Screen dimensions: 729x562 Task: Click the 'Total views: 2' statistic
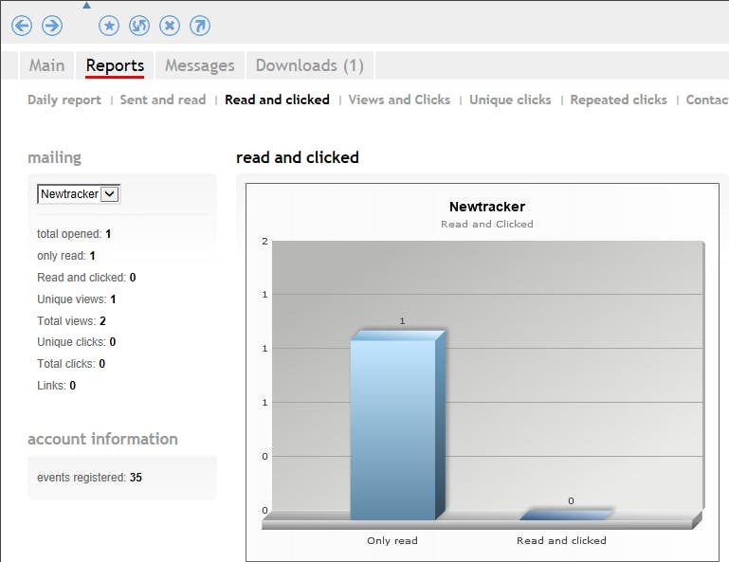[x=72, y=320]
